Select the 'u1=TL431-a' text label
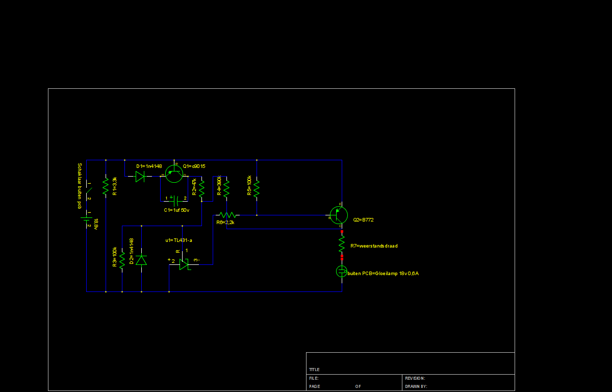The width and height of the screenshot is (612, 392). (178, 240)
